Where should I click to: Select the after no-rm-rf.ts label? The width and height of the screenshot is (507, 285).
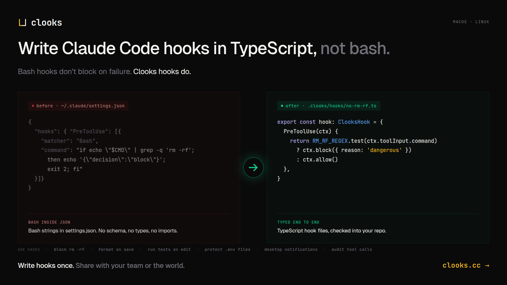pos(329,106)
